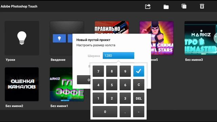Clear the value with C key
The width and height of the screenshot is (217, 122).
(139, 85)
